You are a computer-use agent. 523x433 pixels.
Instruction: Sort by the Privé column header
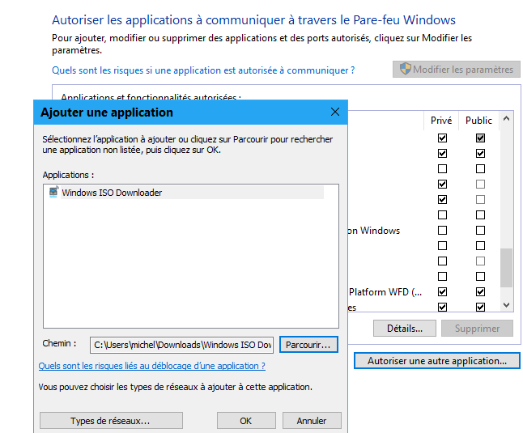[x=441, y=121]
